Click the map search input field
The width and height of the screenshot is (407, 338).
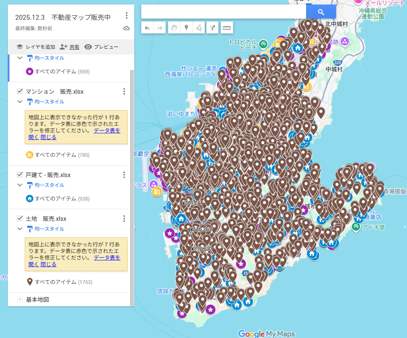223,12
